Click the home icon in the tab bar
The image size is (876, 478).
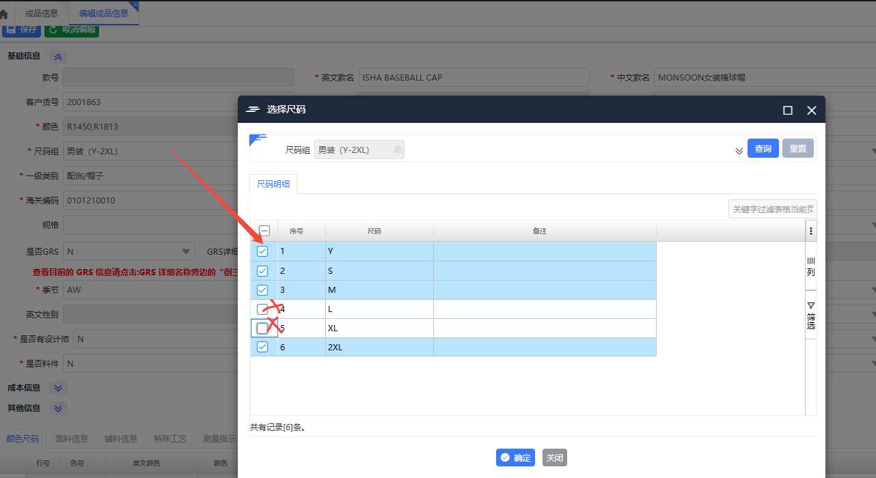(x=4, y=14)
